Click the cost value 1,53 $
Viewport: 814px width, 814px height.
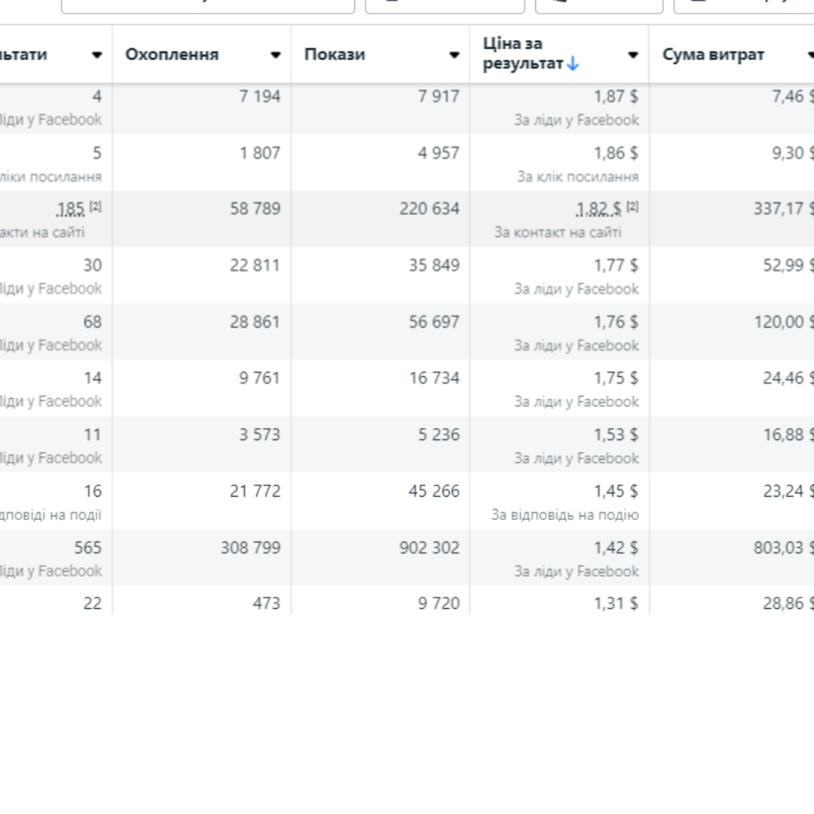[617, 435]
